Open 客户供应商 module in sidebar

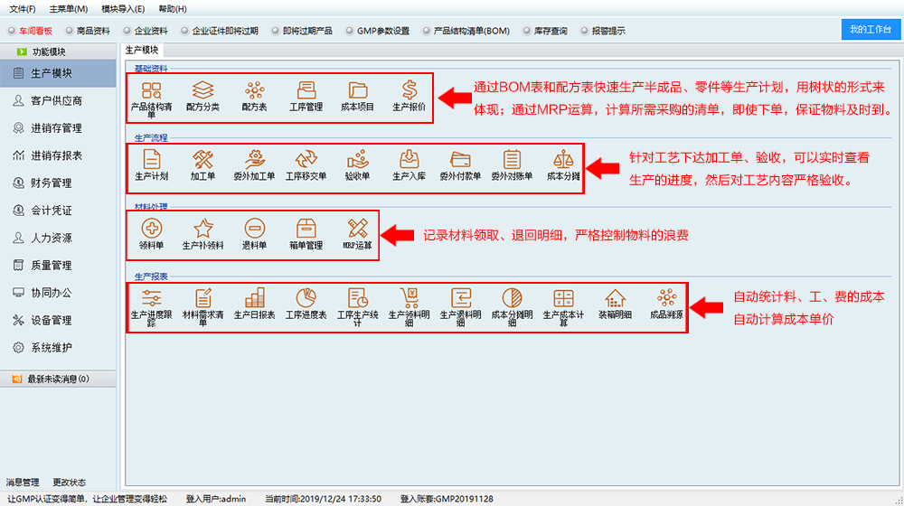tap(58, 101)
